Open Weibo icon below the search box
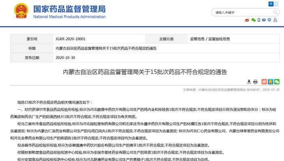Image resolution: width=284 pixels, height=161 pixels. point(247,20)
